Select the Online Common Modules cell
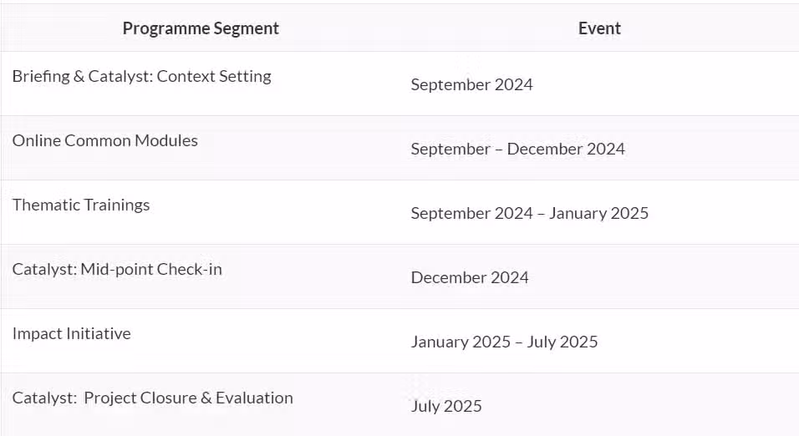Image resolution: width=799 pixels, height=436 pixels. 201,148
